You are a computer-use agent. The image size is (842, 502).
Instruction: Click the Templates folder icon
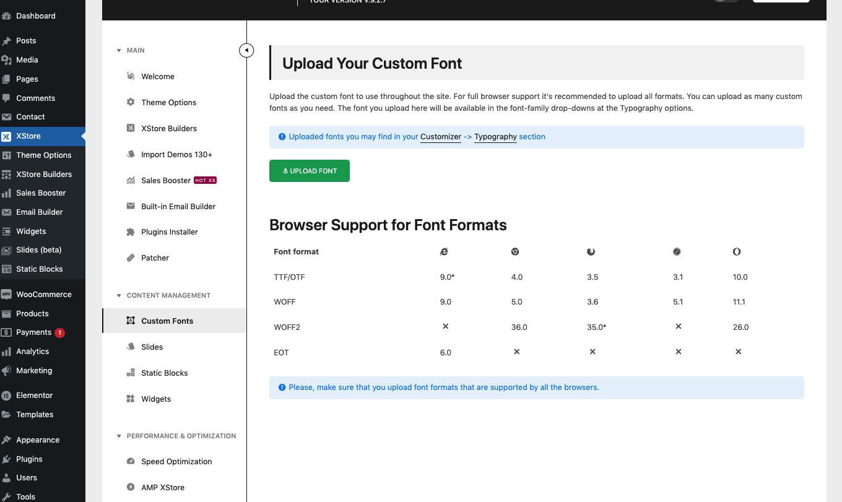6,415
